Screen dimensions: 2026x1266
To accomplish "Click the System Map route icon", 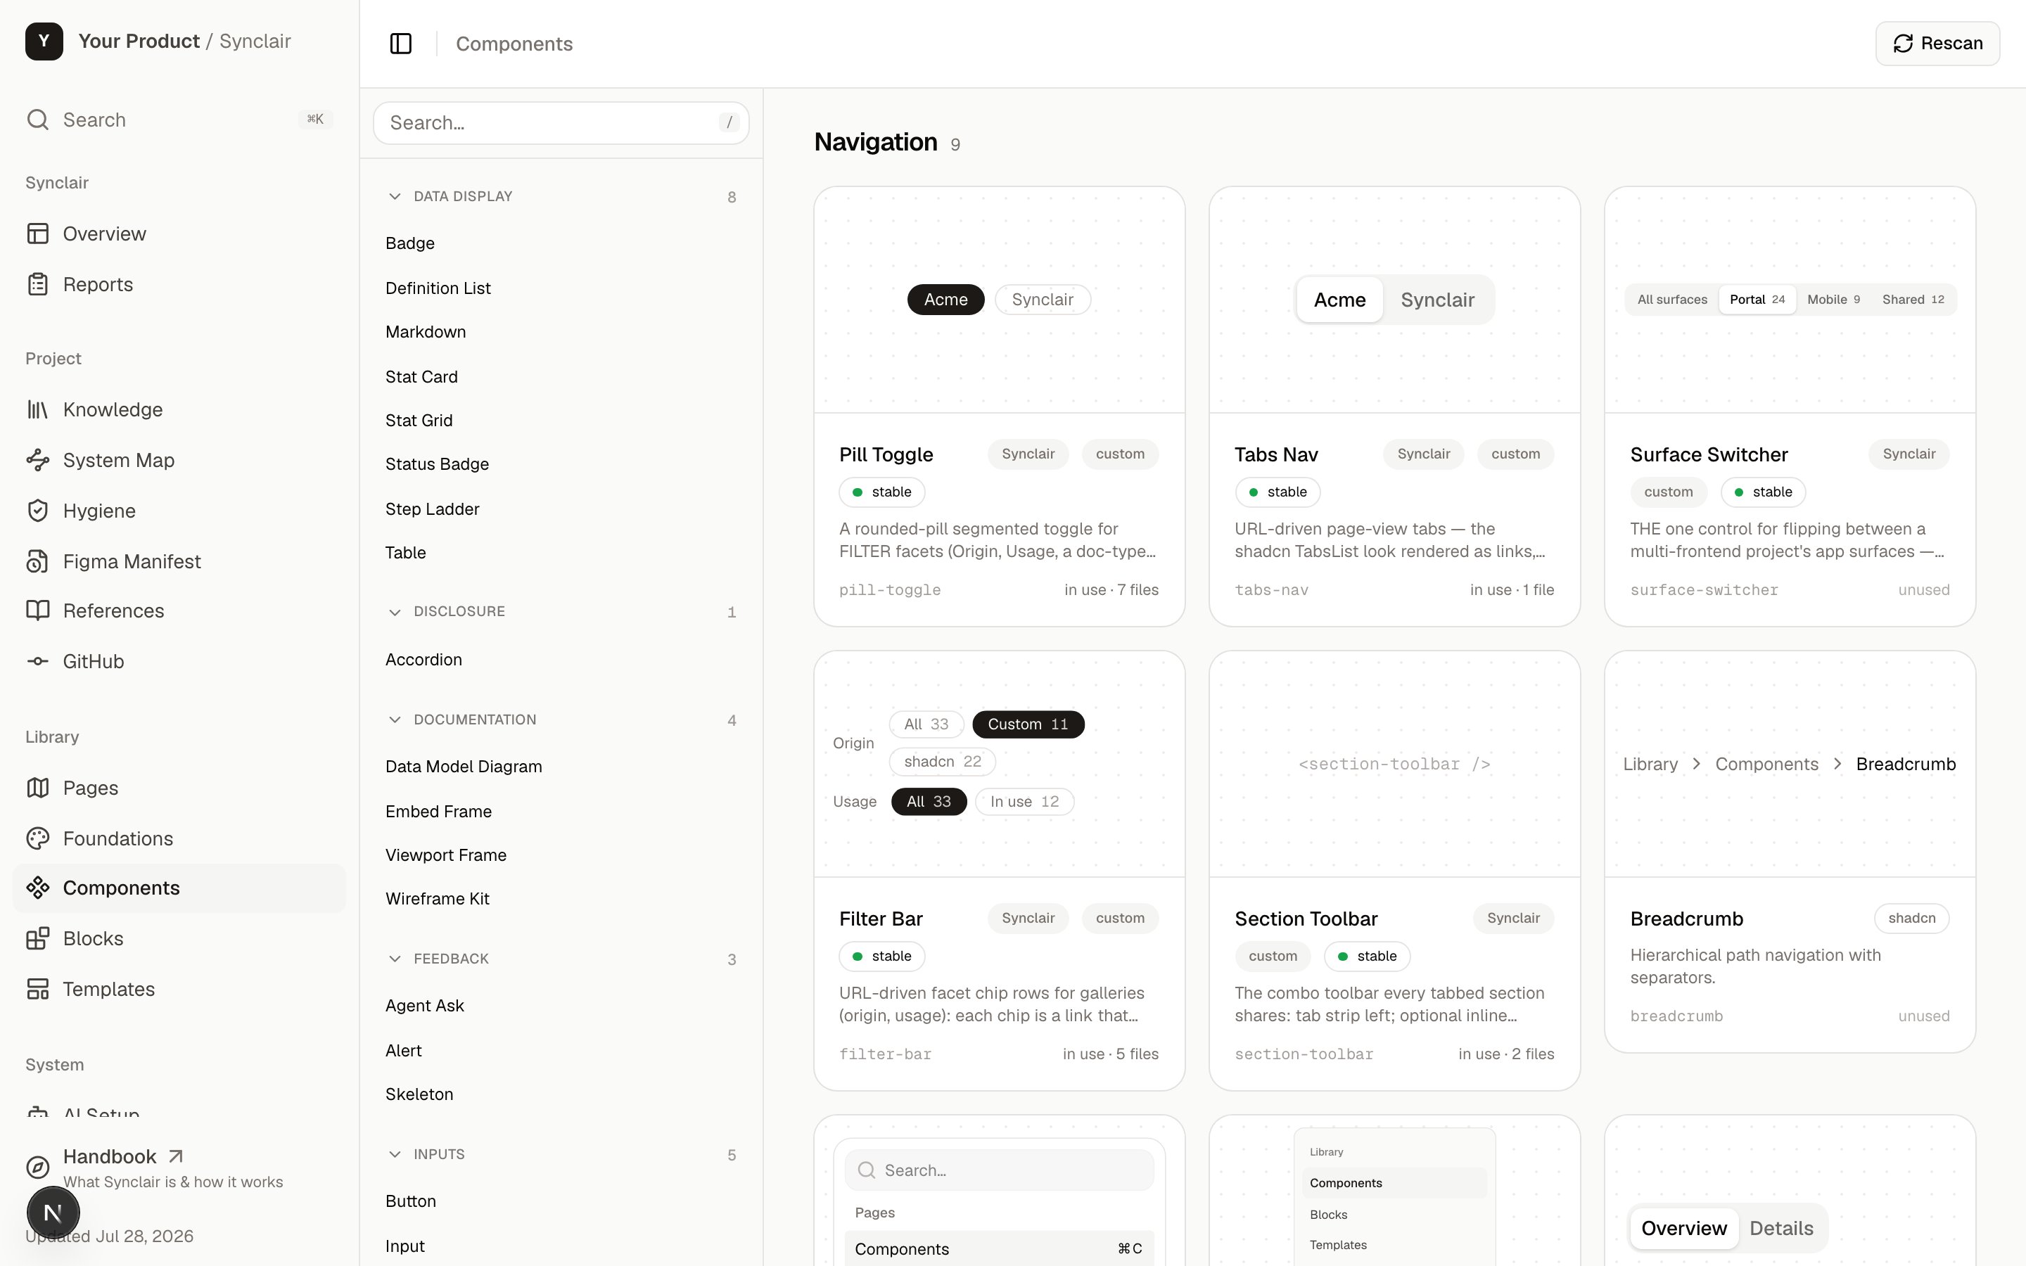I will pyautogui.click(x=38, y=460).
